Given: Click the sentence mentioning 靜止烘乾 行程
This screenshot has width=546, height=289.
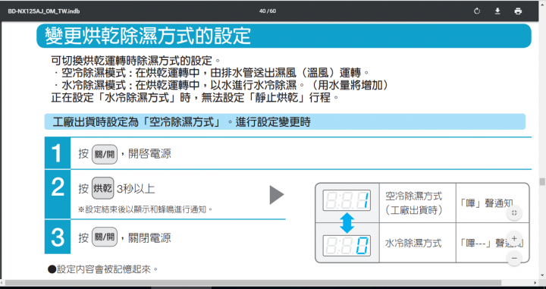Looking at the screenshot, I should 195,97.
